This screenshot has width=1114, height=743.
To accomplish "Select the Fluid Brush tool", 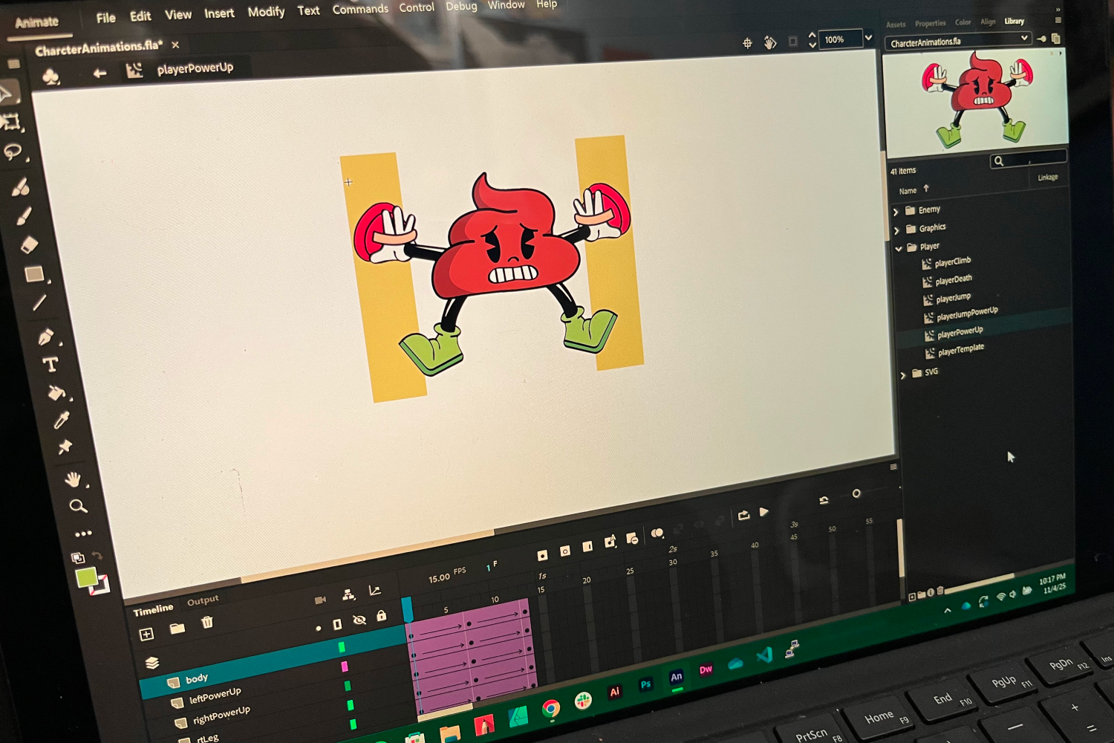I will point(20,186).
